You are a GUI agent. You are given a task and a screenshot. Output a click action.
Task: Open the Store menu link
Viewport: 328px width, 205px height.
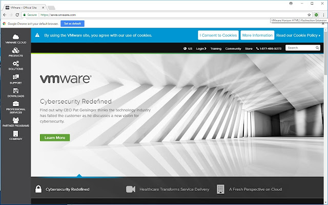tap(249, 49)
